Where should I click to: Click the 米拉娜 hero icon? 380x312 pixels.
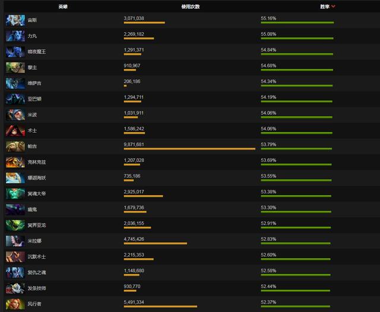click(x=15, y=241)
